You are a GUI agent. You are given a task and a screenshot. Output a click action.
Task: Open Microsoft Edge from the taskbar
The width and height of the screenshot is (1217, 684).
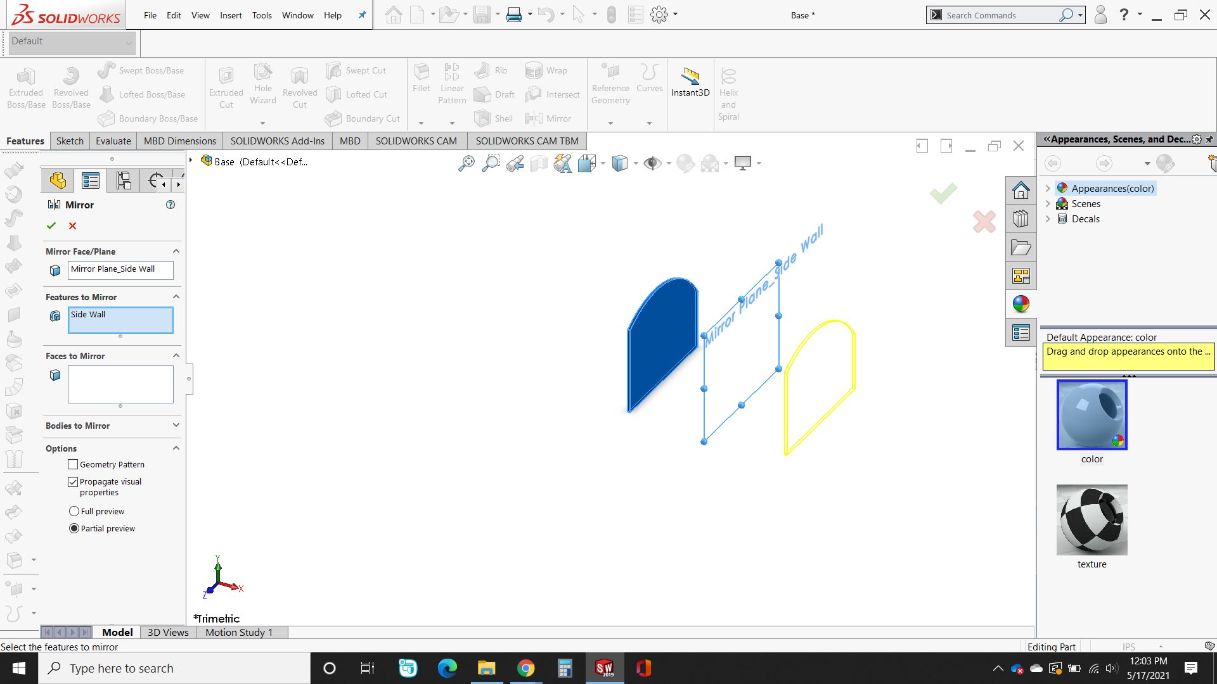447,668
